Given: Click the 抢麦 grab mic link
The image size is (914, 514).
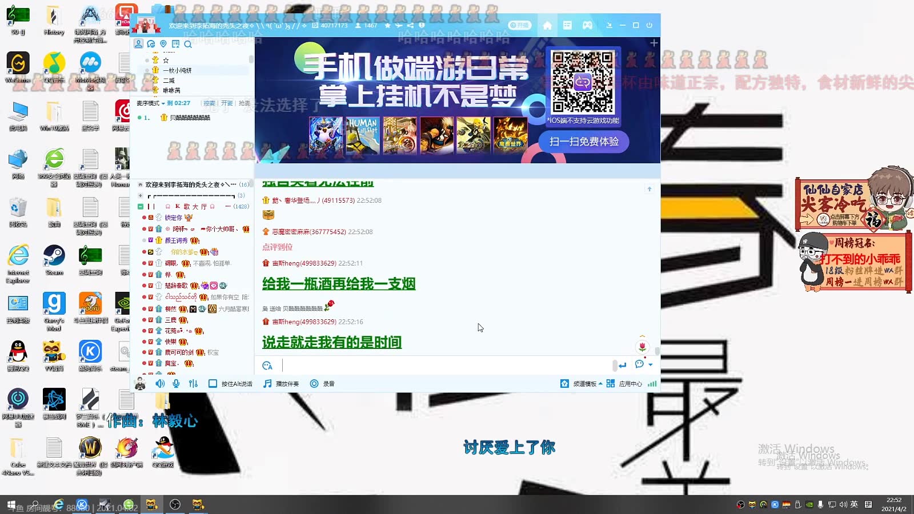Looking at the screenshot, I should [x=244, y=103].
